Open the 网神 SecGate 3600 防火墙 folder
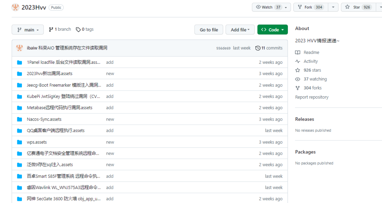The width and height of the screenshot is (382, 203). click(x=64, y=199)
